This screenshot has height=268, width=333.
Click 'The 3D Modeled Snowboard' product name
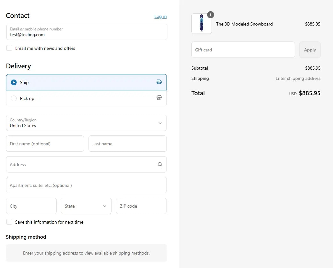(244, 24)
